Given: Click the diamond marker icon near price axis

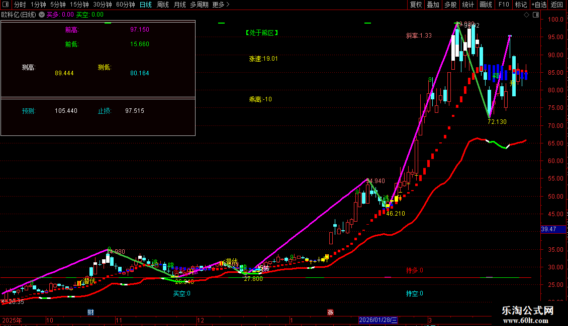Looking at the screenshot, I should pyautogui.click(x=527, y=15).
